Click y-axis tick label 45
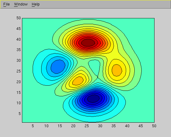Viewport: 171px width, 137px height. click(x=19, y=29)
